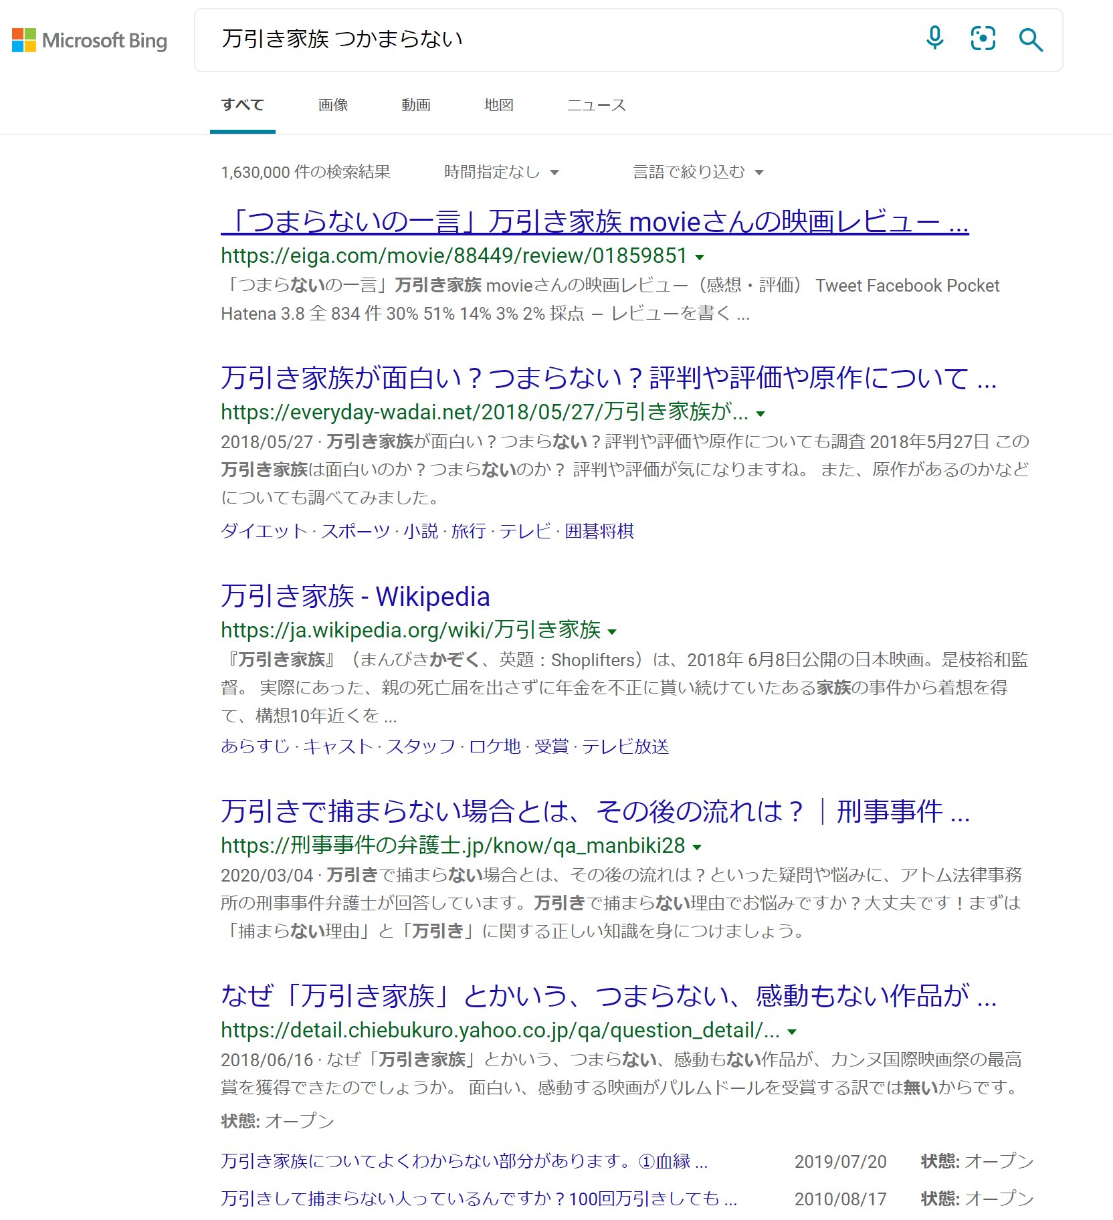1113x1220 pixels.
Task: Jump to Wikipedia スタッフ section
Action: (x=421, y=746)
